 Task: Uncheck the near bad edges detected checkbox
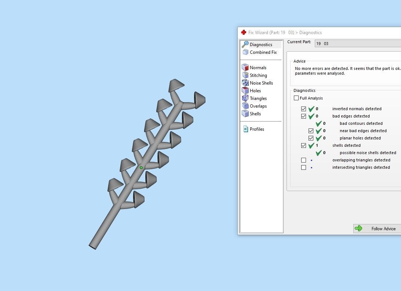[311, 131]
